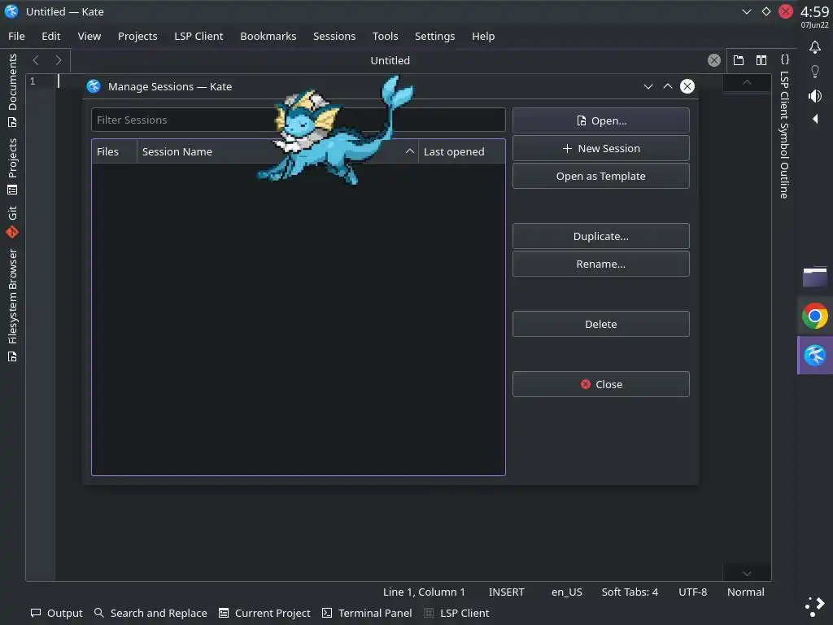Click the editor scrollbar down arrow
The image size is (833, 625).
pos(747,574)
